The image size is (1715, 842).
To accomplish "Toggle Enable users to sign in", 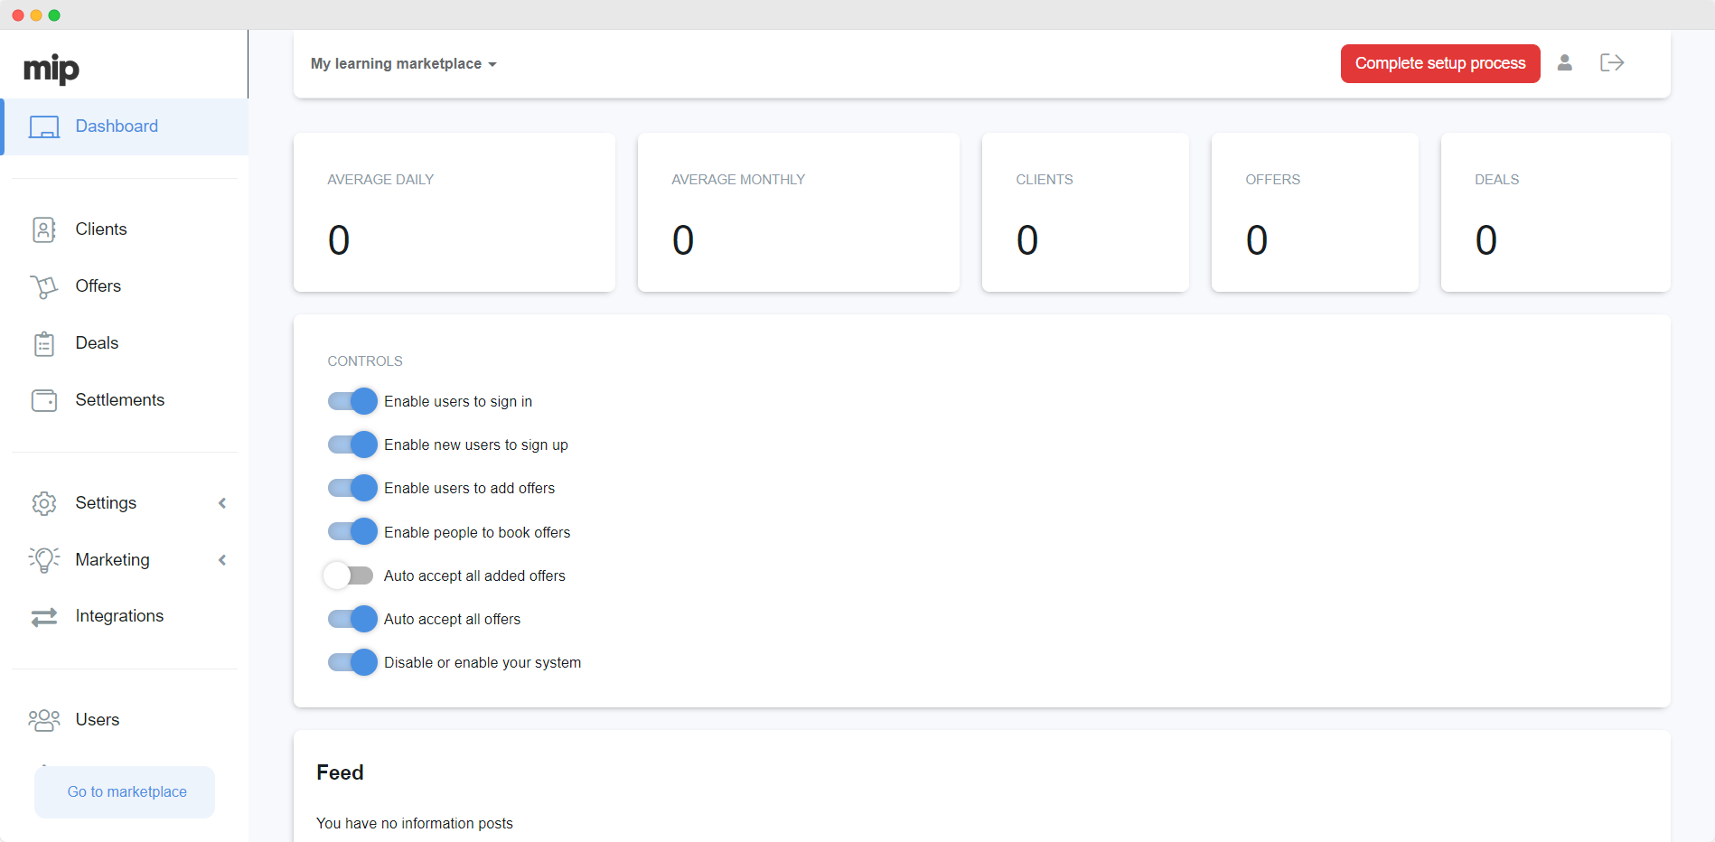I will 352,401.
